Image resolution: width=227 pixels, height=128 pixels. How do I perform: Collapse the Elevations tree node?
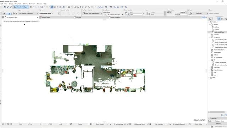click(x=210, y=37)
